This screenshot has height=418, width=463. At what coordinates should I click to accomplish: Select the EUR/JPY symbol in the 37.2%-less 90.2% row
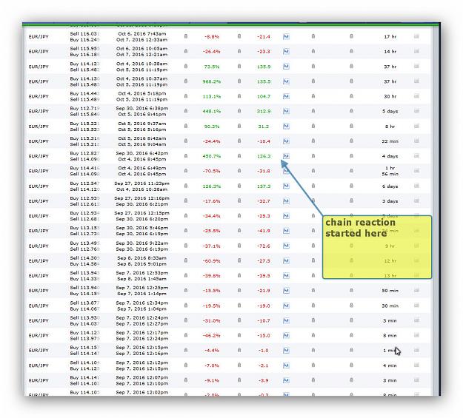(39, 127)
